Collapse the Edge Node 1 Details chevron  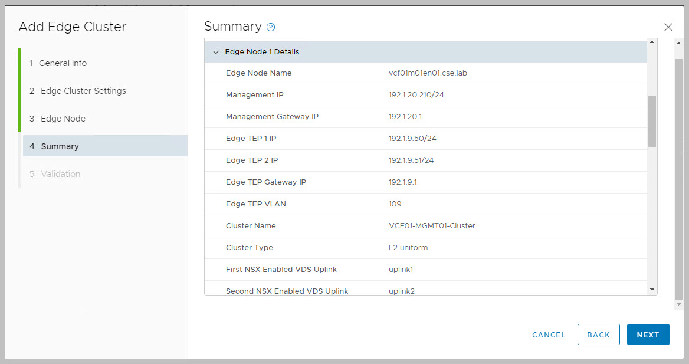coord(216,52)
